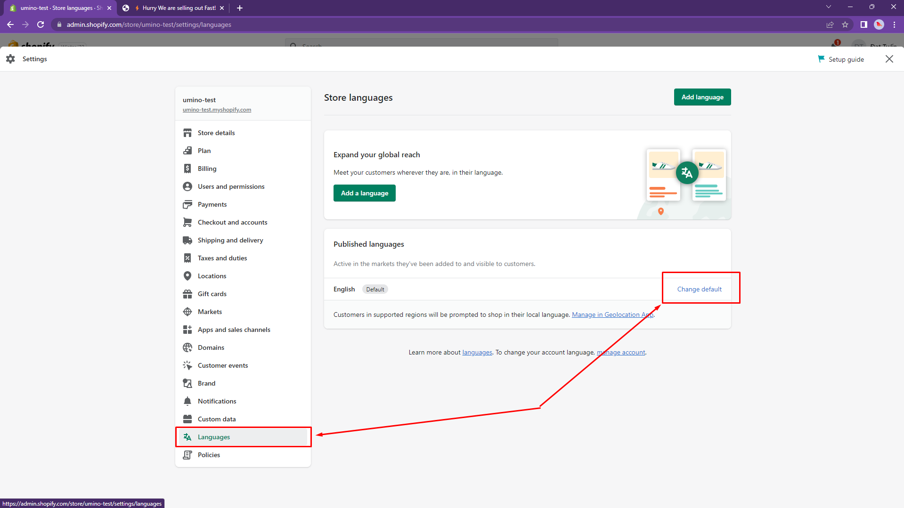Click the Markets globe icon
This screenshot has height=508, width=904.
(x=187, y=312)
